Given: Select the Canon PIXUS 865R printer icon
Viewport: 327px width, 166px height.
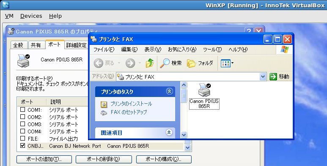Looking at the screenshot, I should point(204,90).
